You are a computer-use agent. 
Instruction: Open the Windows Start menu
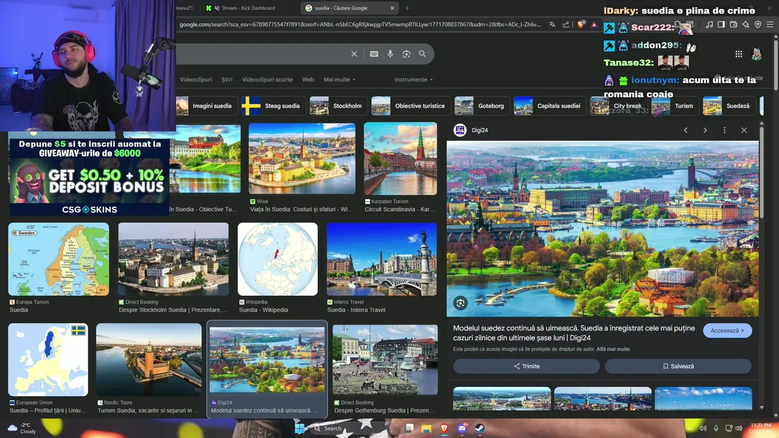[x=299, y=428]
